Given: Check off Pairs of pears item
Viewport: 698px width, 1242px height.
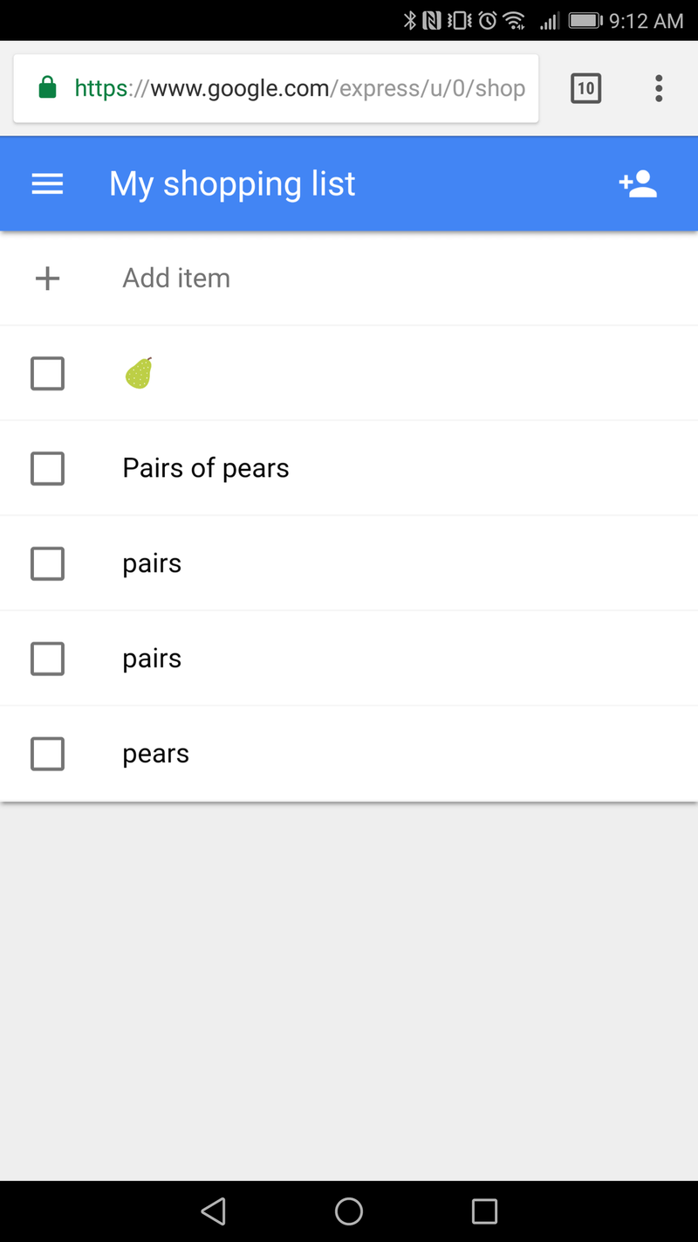Looking at the screenshot, I should pyautogui.click(x=47, y=469).
